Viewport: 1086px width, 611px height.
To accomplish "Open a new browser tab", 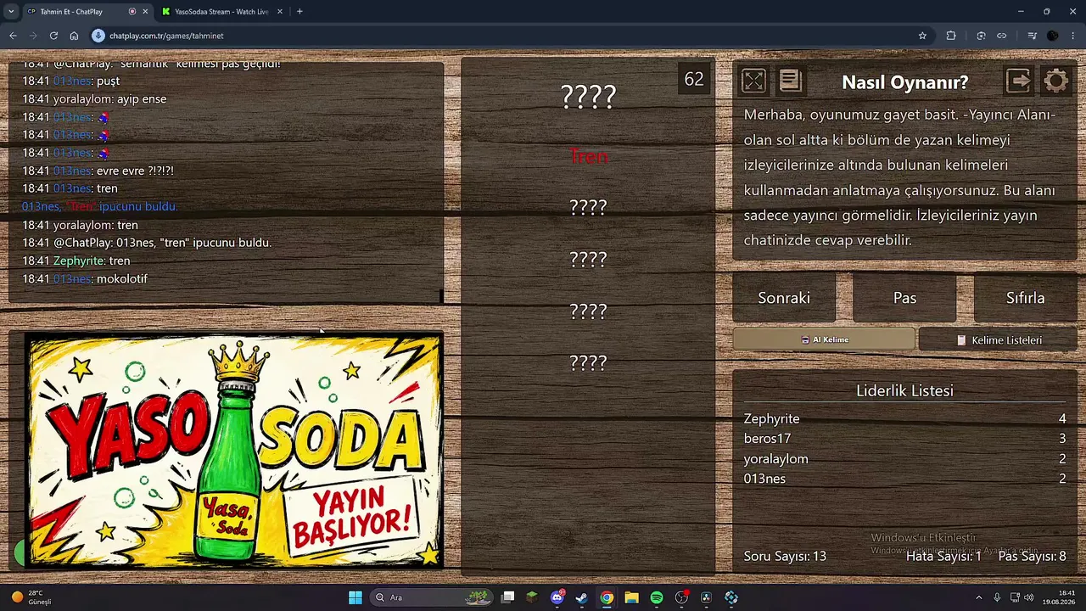I will tap(299, 12).
